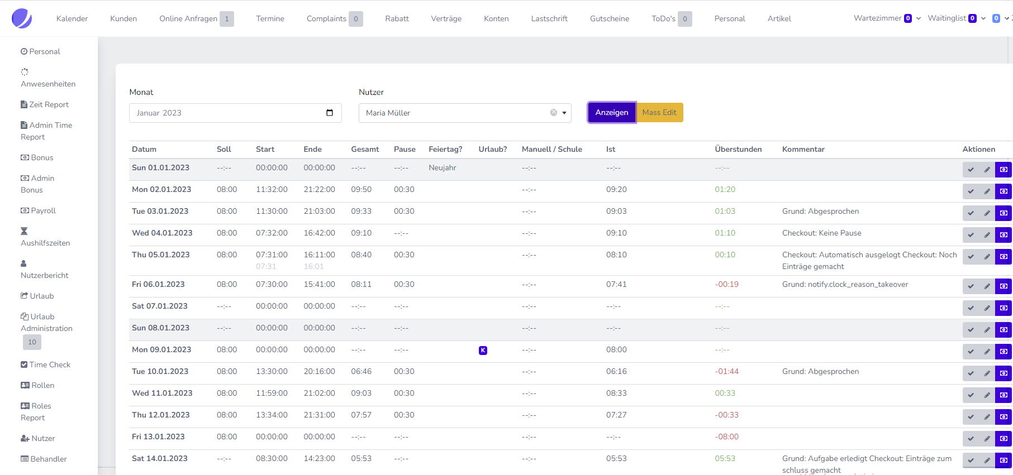Open the Lastschrift page
The image size is (1013, 475).
[549, 18]
